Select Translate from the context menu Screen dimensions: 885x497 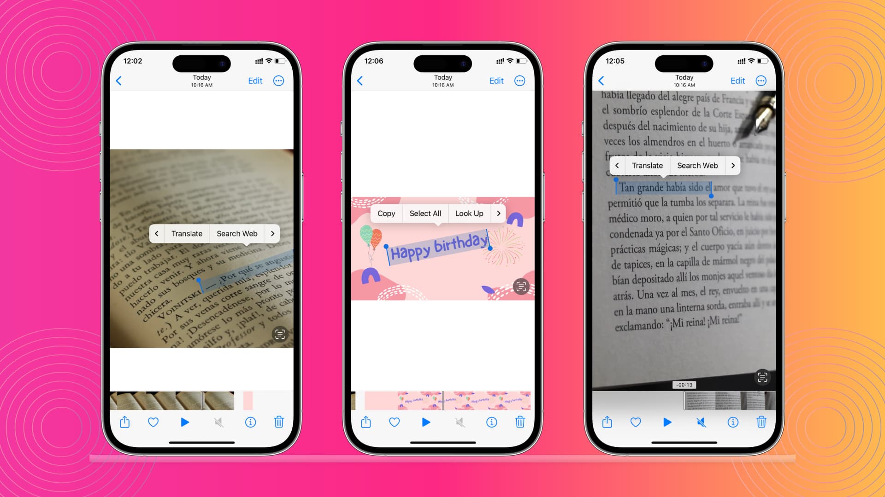point(187,233)
